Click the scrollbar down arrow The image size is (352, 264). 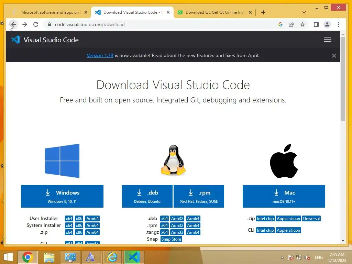click(343, 241)
